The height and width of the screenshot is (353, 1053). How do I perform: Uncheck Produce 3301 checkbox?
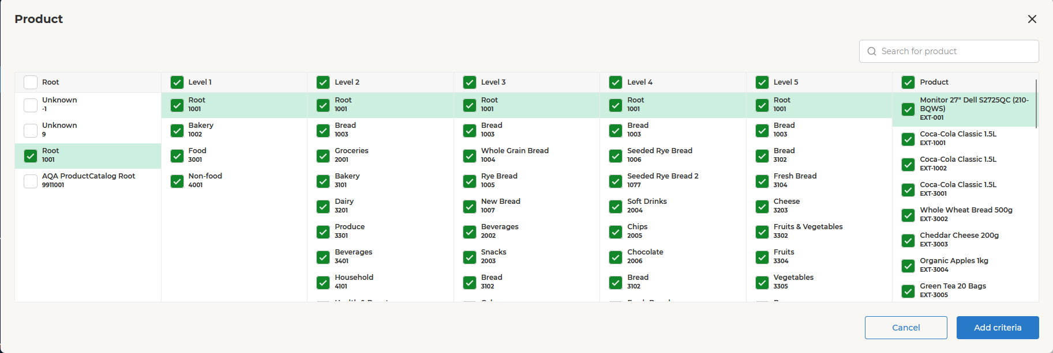tap(323, 232)
